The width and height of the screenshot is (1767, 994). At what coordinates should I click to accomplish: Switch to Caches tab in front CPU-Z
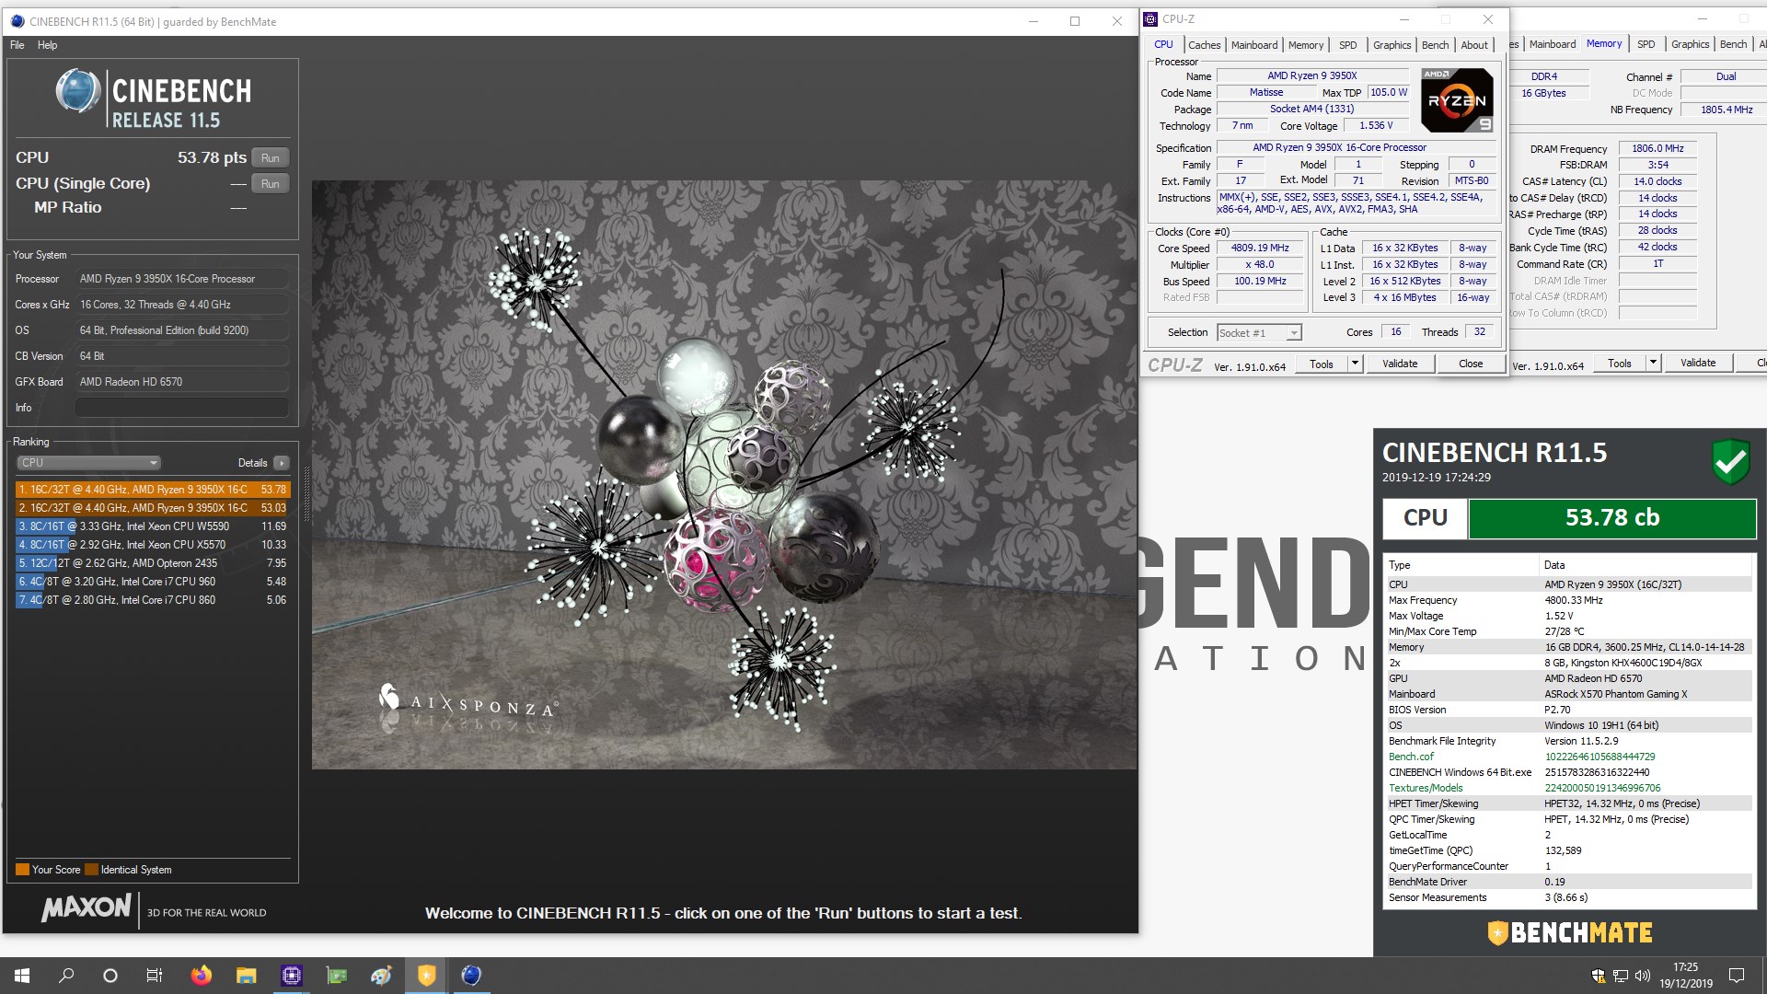(x=1204, y=45)
